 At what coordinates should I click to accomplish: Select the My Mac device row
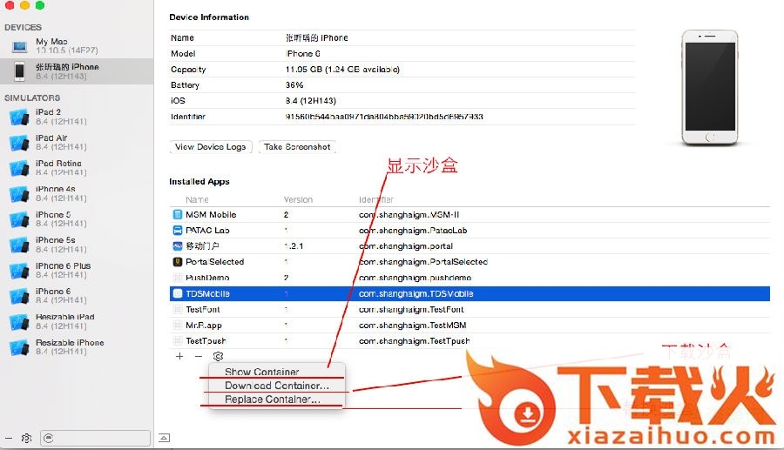pyautogui.click(x=77, y=46)
